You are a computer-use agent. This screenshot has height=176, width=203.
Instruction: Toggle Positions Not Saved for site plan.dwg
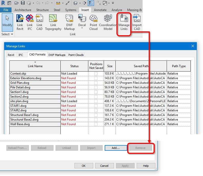[x=96, y=101]
